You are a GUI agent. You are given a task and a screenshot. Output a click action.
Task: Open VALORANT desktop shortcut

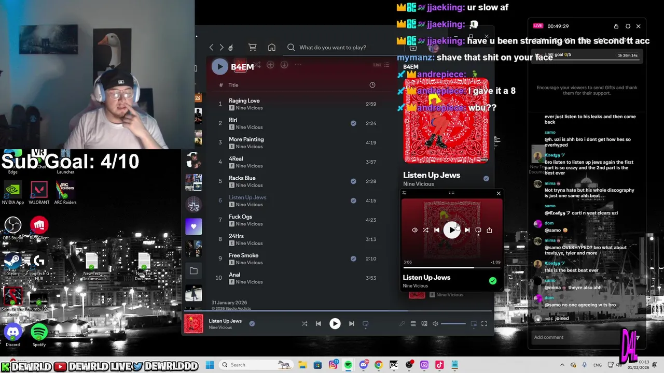click(x=39, y=193)
